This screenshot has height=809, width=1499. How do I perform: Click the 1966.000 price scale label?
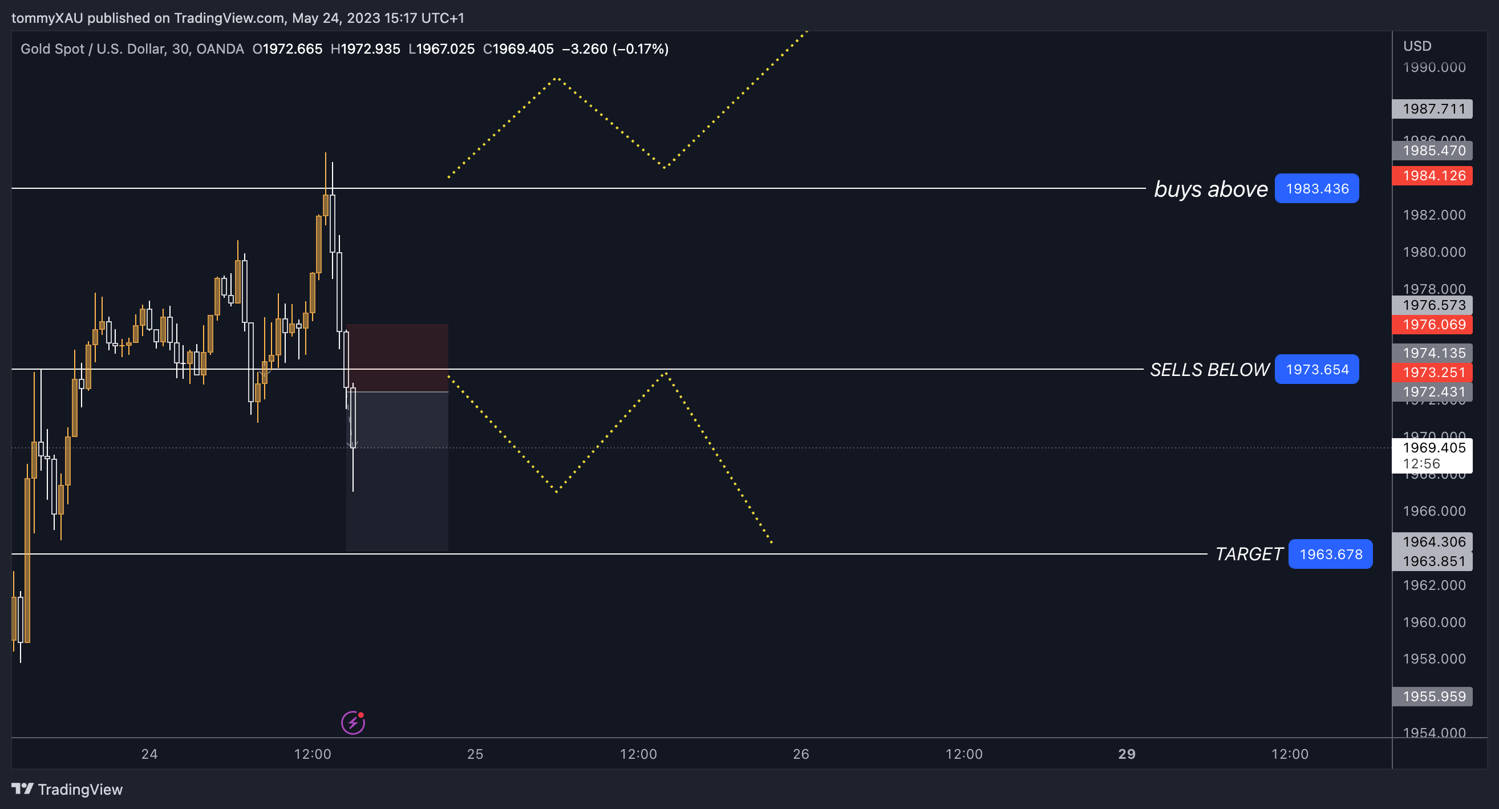click(1434, 511)
